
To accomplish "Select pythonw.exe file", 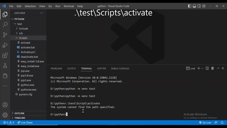I will point(28,90).
